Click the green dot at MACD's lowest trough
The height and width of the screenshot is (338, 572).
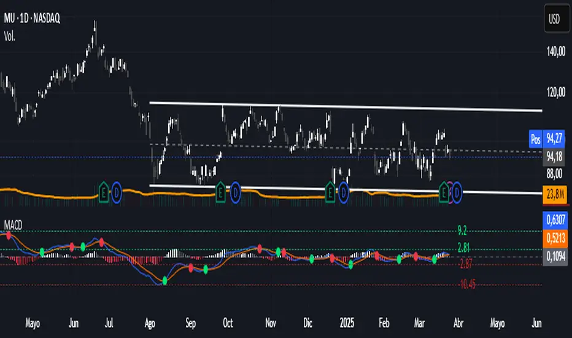tap(164, 281)
